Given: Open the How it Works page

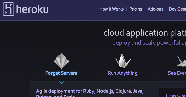Looking at the screenshot, I should pos(112,9).
